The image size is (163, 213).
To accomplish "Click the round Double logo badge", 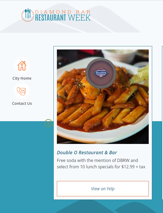I will pos(101,73).
